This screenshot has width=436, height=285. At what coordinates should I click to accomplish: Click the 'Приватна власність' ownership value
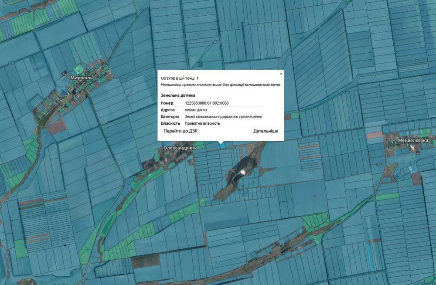pyautogui.click(x=202, y=123)
